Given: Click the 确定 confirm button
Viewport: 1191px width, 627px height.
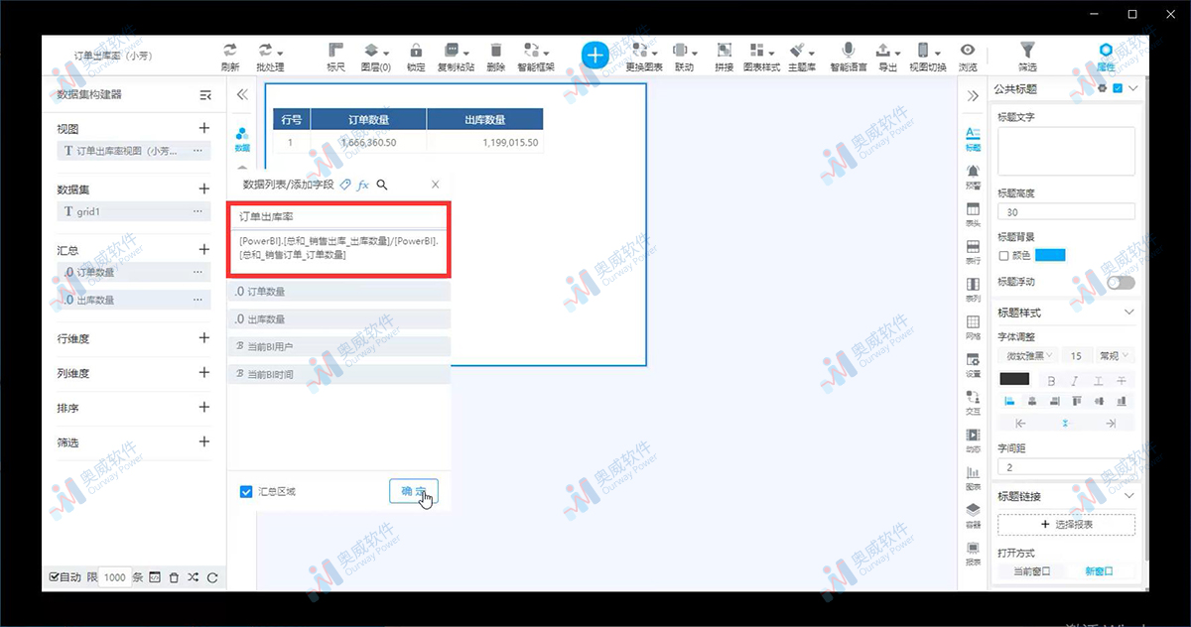Looking at the screenshot, I should (413, 491).
